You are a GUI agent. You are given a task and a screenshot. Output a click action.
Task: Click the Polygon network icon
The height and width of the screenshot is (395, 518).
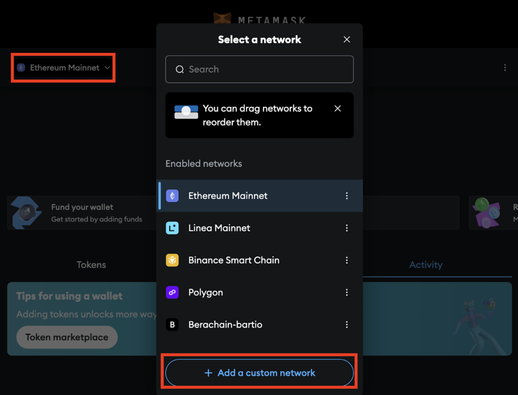(172, 292)
